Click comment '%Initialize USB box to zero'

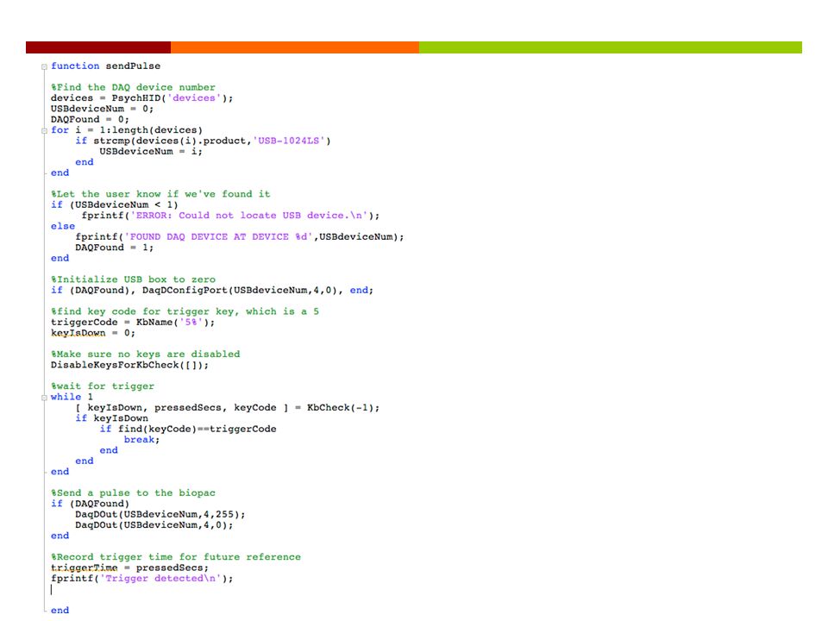point(133,279)
